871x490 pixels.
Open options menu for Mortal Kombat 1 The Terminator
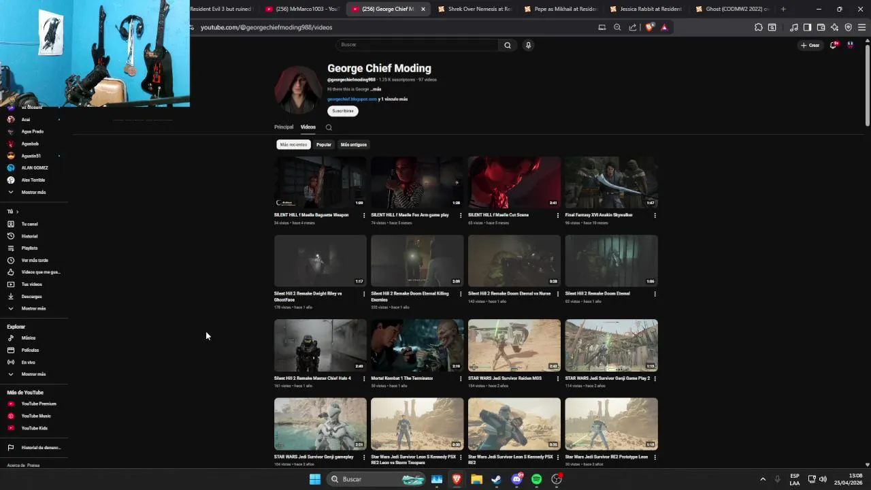pos(461,379)
